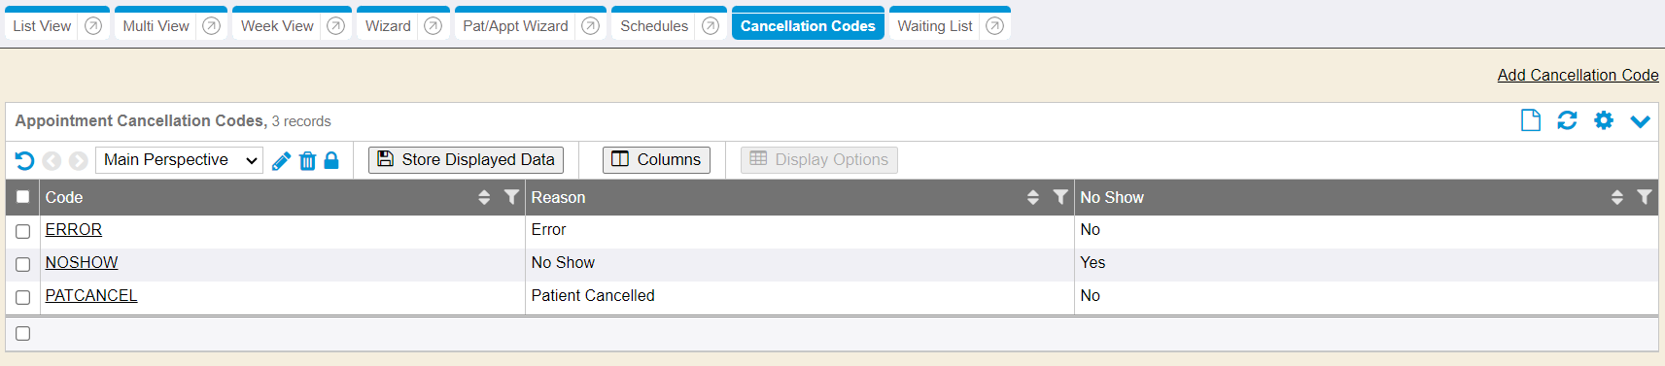Viewport: 1665px width, 366px height.
Task: Toggle the select-all checkbox in table header
Action: [x=23, y=197]
